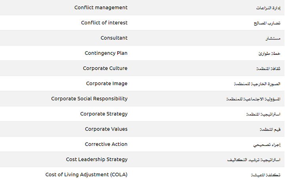Click the 'Conflict management' term
285x179 pixels.
(x=101, y=7)
